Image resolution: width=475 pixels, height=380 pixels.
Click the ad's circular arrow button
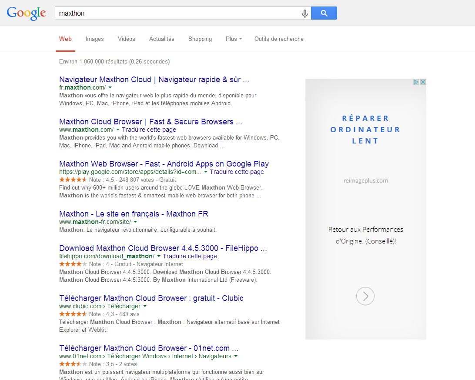tap(365, 296)
